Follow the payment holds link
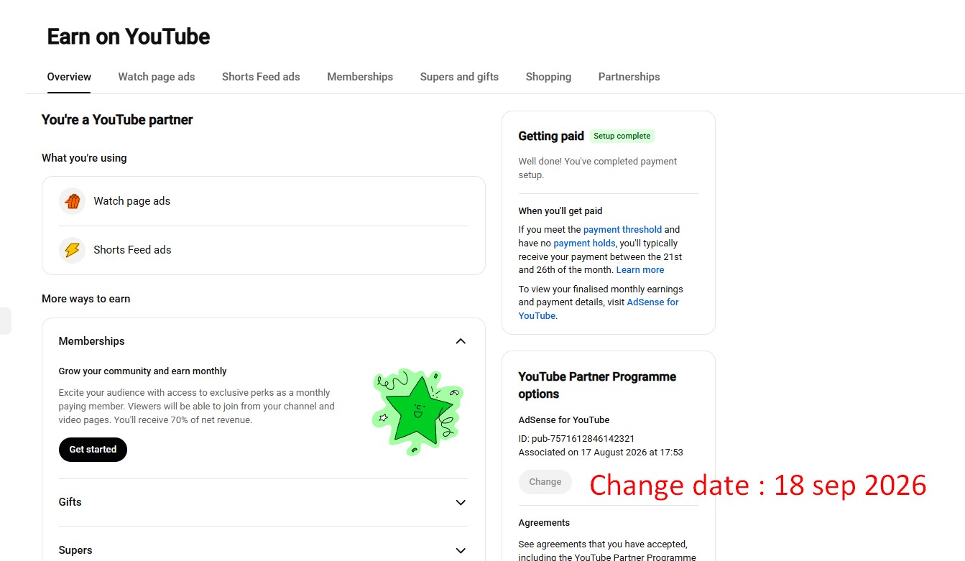Image resolution: width=965 pixels, height=561 pixels. (584, 244)
